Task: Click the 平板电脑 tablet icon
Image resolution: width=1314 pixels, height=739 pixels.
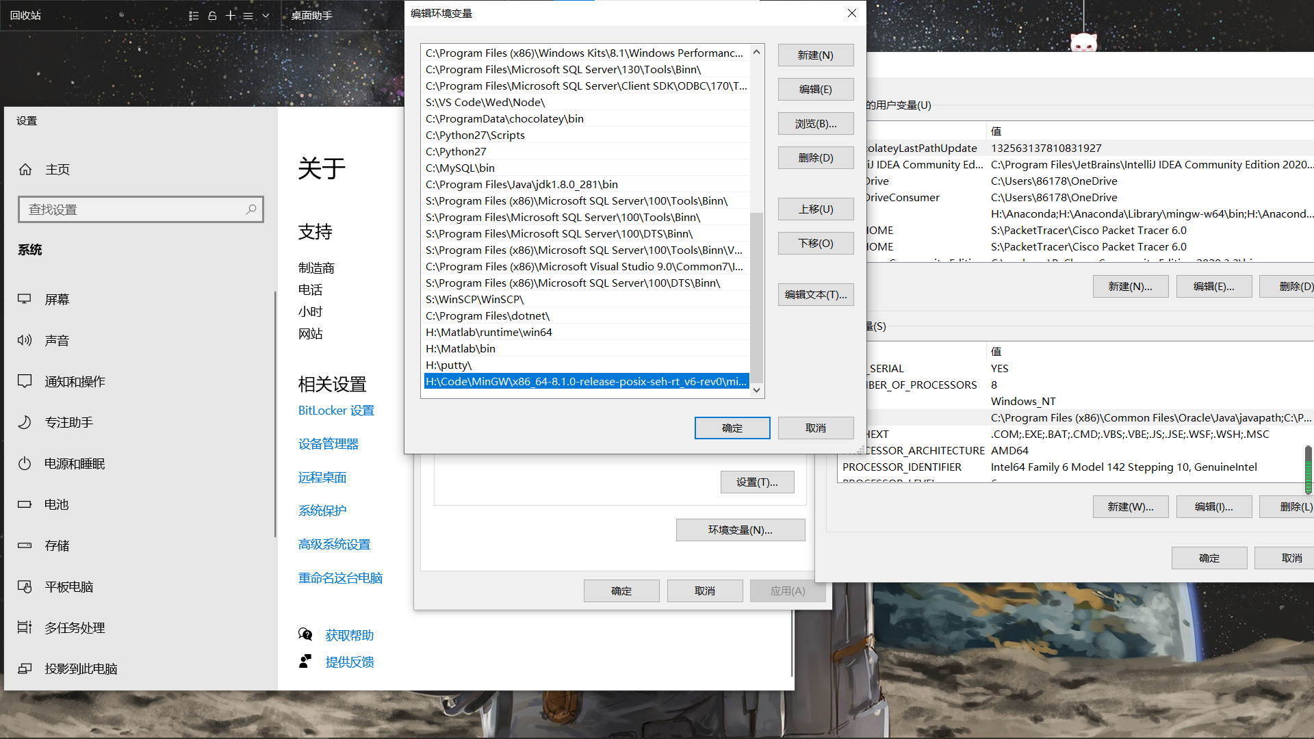Action: point(25,586)
